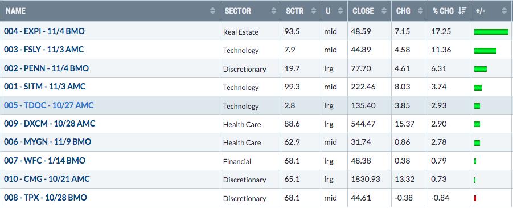
Task: Sort by SECTOR column arrows icon
Action: tap(274, 11)
